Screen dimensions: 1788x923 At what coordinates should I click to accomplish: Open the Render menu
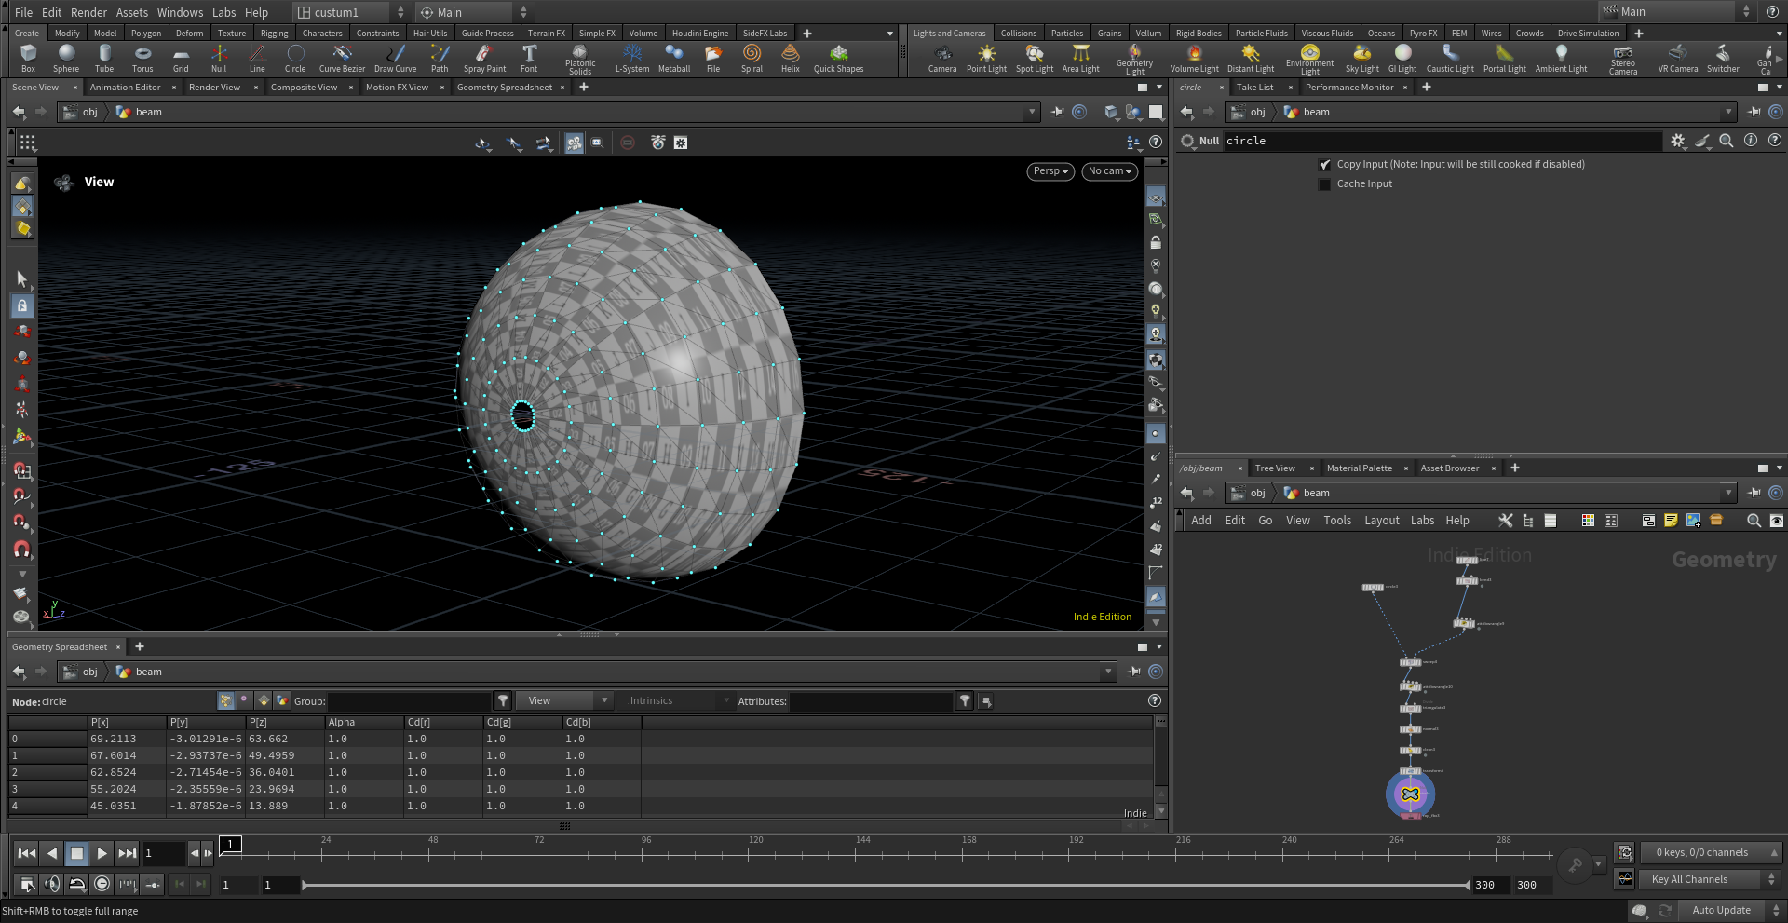point(88,12)
